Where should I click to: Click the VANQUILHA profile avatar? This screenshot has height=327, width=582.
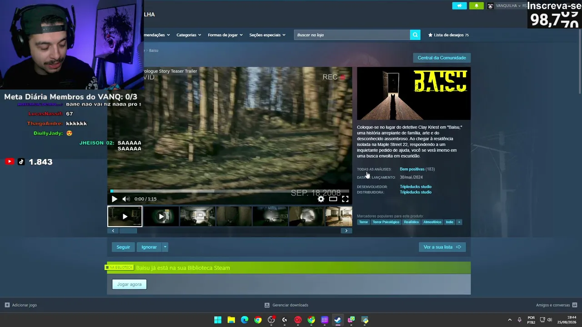click(490, 6)
